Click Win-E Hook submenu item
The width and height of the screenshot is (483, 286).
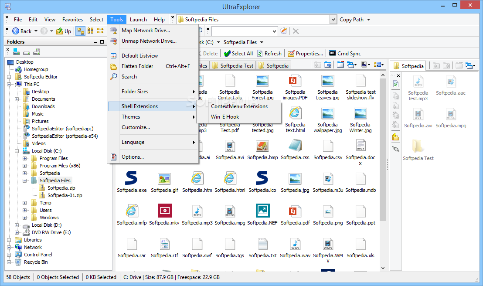239,116
